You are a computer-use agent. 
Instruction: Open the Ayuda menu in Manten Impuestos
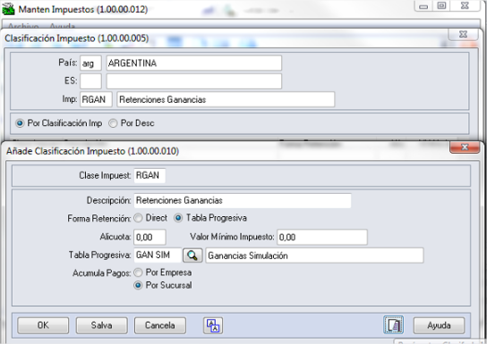tap(62, 26)
